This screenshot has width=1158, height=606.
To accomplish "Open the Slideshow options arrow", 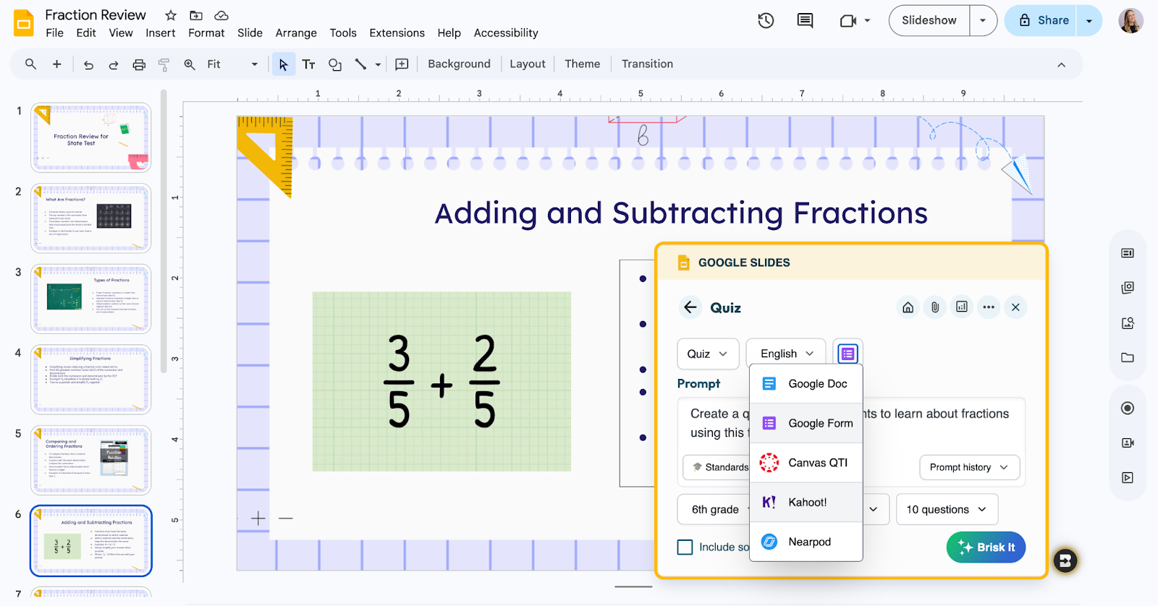I will (x=983, y=21).
